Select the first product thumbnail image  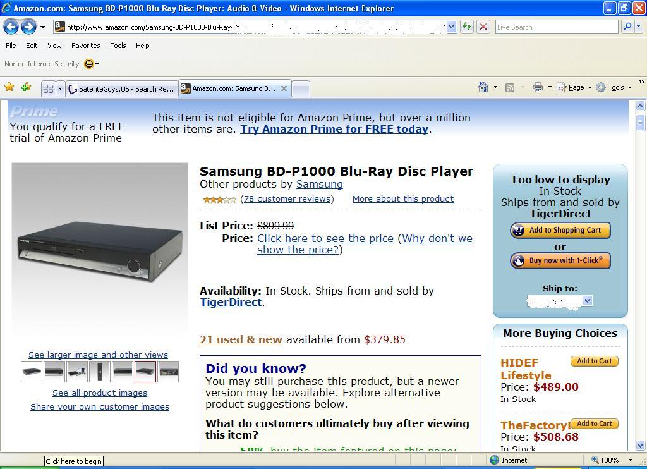click(x=32, y=372)
